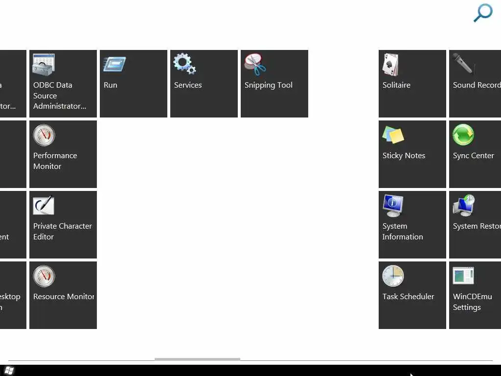The image size is (501, 376).
Task: Open the Run tile icon
Action: (114, 64)
